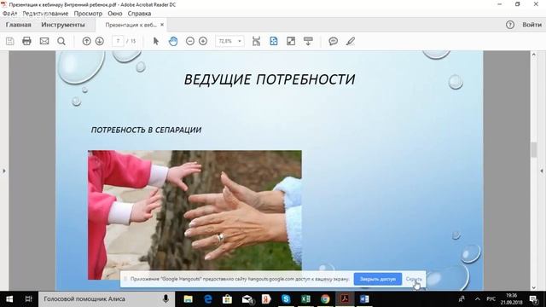Open the People tray icon

point(462,299)
